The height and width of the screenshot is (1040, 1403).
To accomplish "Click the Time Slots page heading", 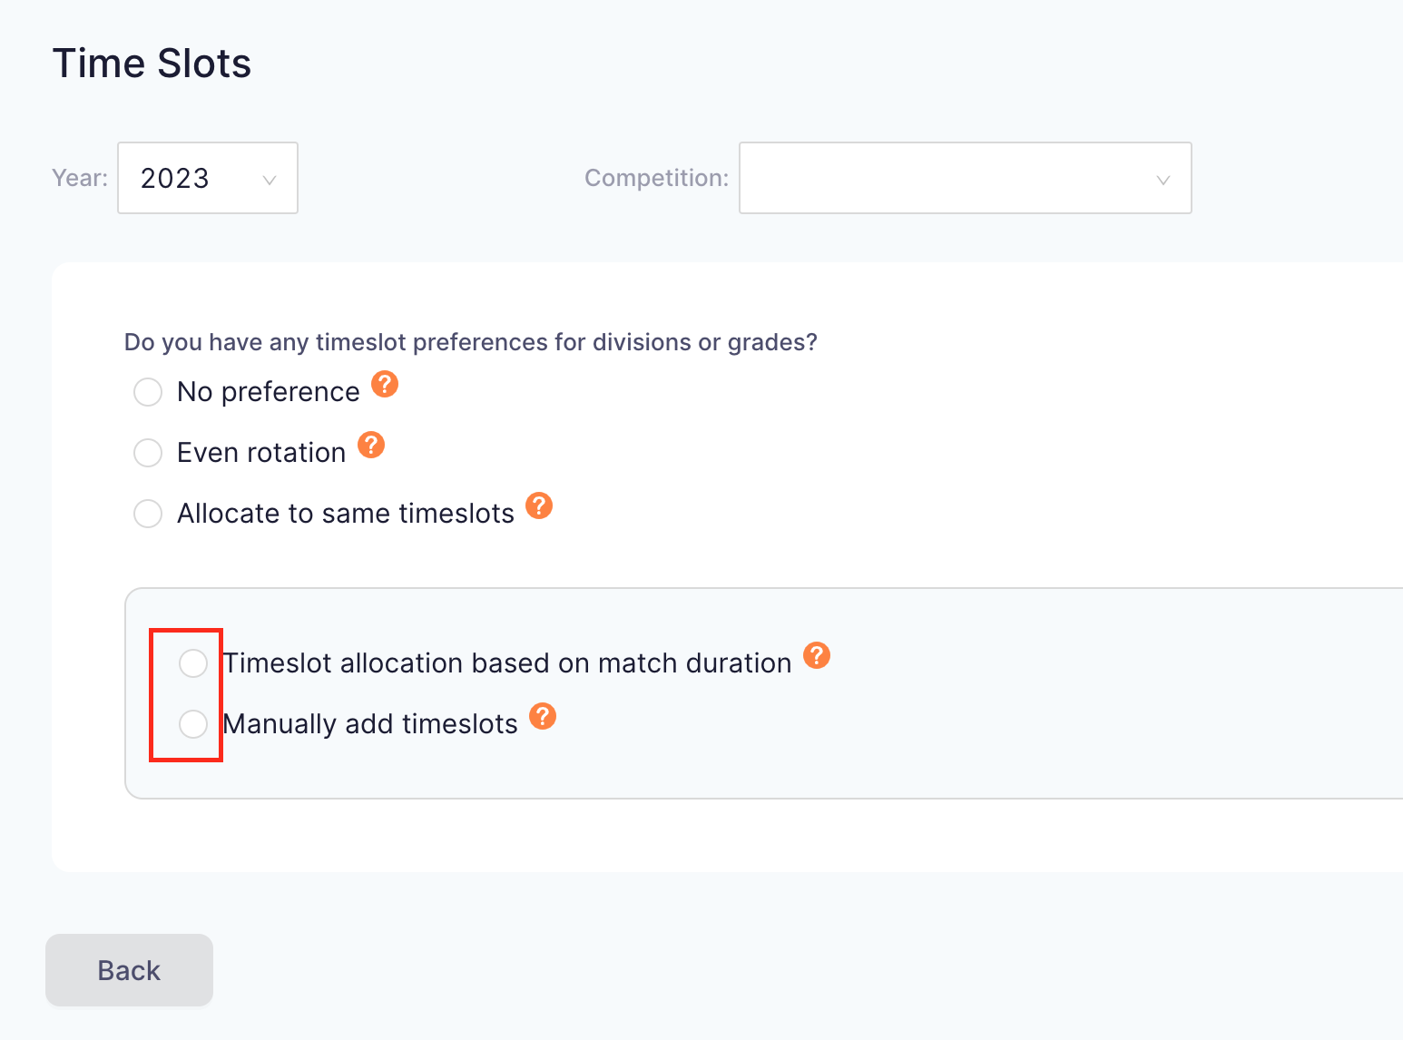I will tap(152, 64).
